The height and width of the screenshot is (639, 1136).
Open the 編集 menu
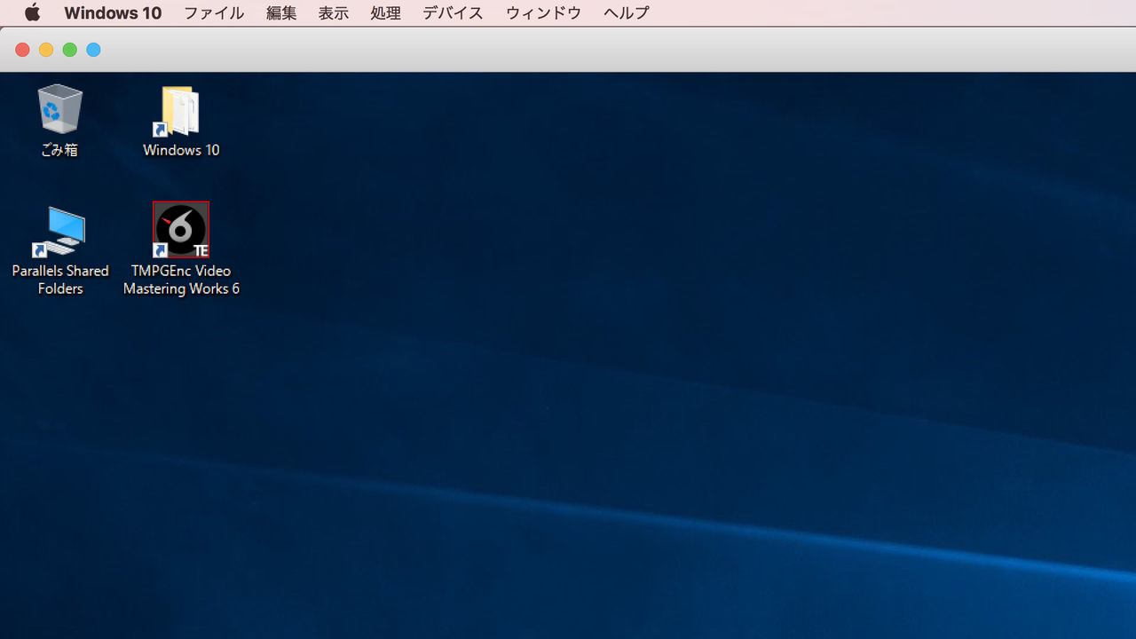[281, 13]
